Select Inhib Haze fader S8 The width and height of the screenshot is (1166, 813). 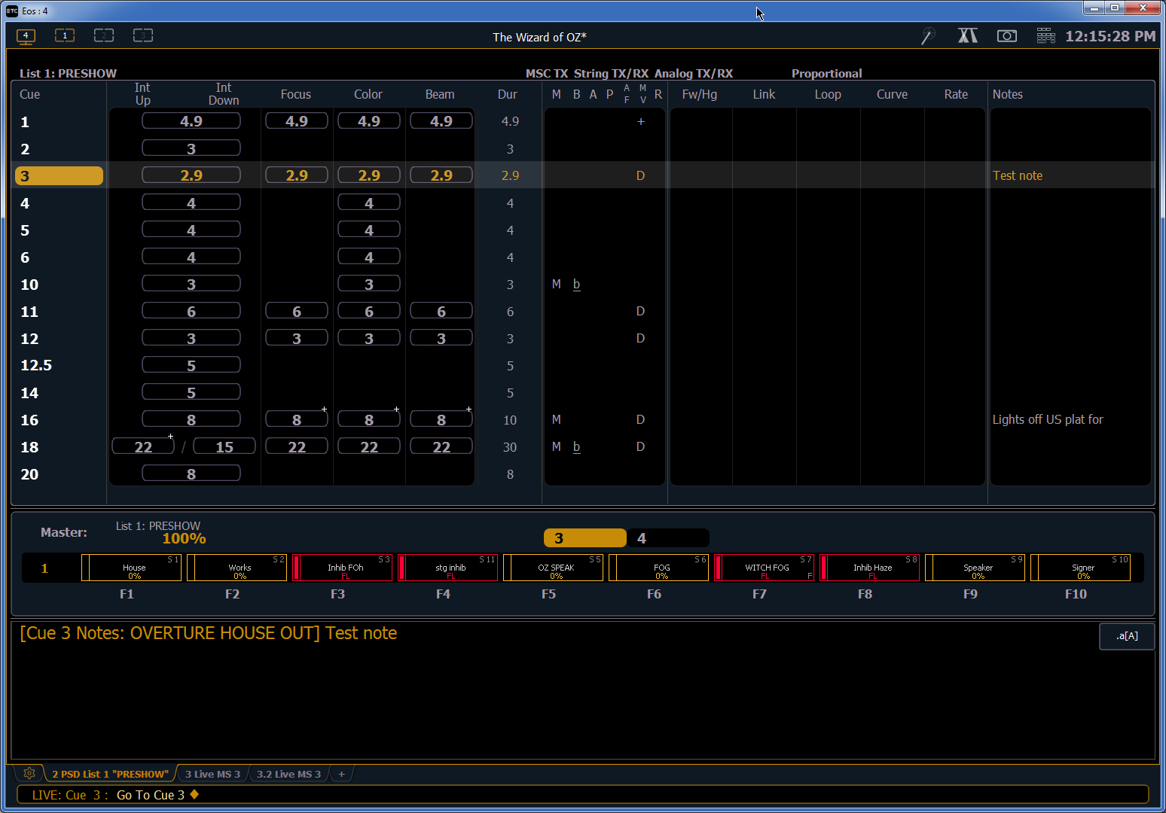click(869, 568)
